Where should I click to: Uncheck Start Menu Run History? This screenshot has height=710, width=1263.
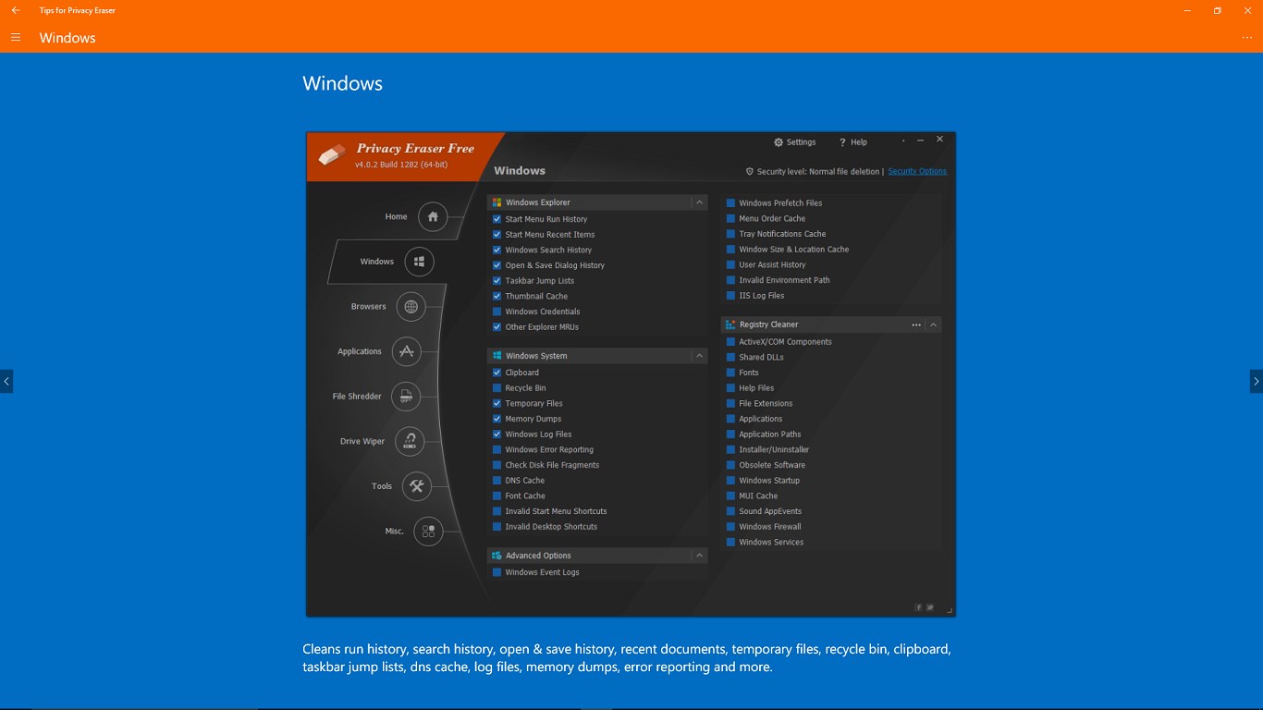click(497, 219)
